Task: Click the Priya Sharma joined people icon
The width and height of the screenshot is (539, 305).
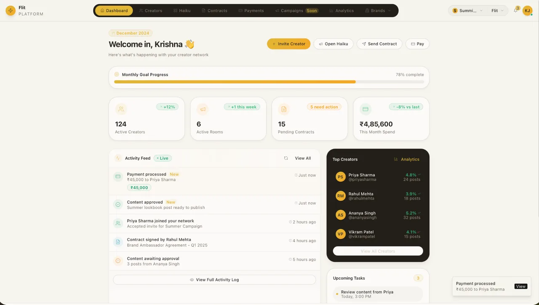Action: (118, 223)
